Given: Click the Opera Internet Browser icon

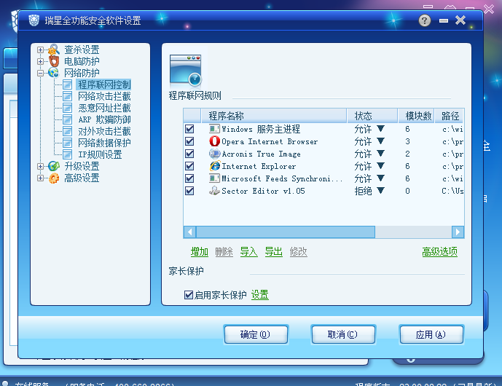Looking at the screenshot, I should pyautogui.click(x=214, y=141).
